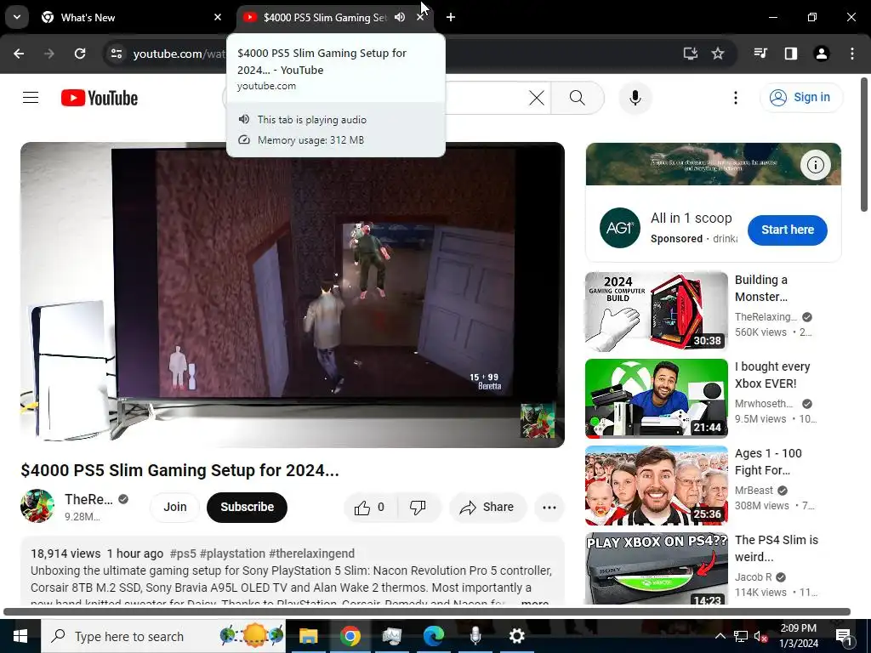Open the Jacob R channel name
Screen dimensions: 871x653
tap(754, 577)
